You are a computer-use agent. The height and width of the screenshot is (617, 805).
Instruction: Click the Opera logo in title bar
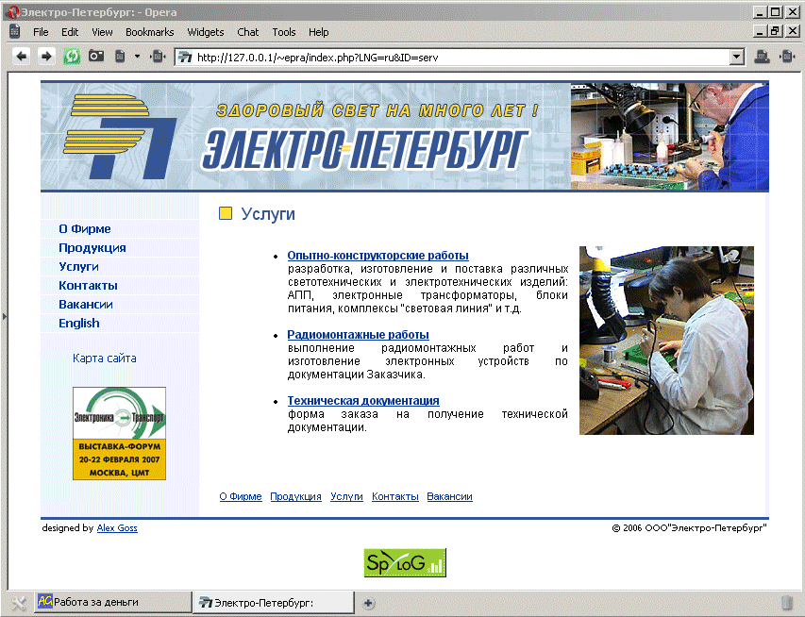(14, 12)
